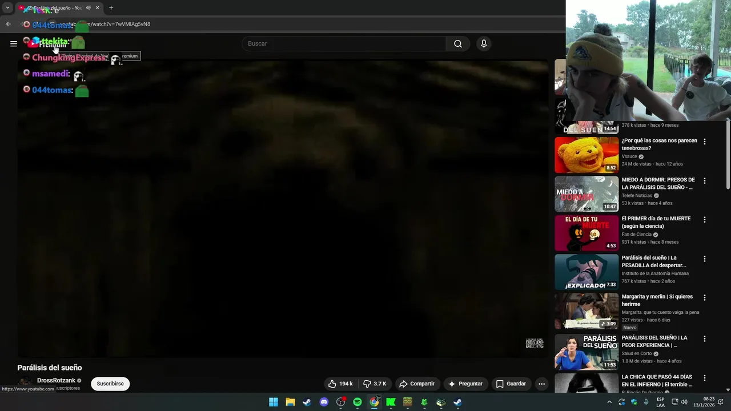Open OBS Studio from the taskbar
731x411 pixels.
340,402
